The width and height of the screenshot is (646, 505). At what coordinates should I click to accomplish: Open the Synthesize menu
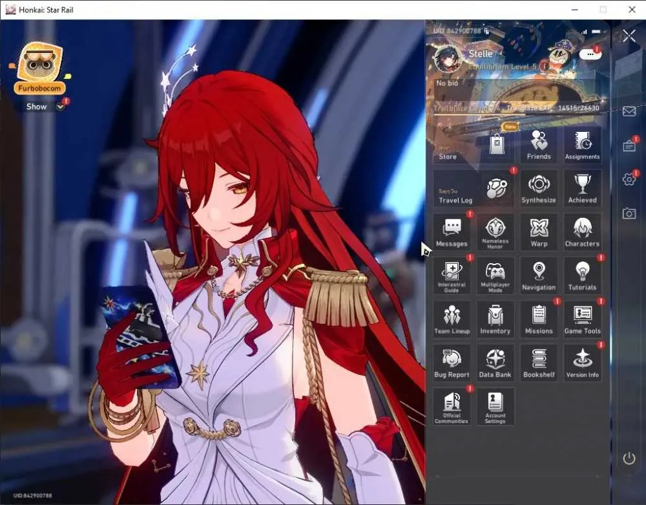tap(539, 189)
